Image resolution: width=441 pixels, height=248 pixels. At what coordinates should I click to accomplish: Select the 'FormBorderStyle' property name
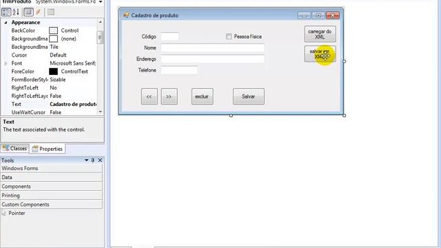tap(30, 80)
